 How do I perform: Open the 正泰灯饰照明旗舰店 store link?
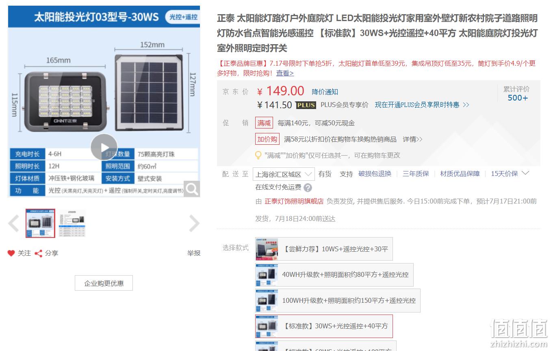click(x=294, y=201)
